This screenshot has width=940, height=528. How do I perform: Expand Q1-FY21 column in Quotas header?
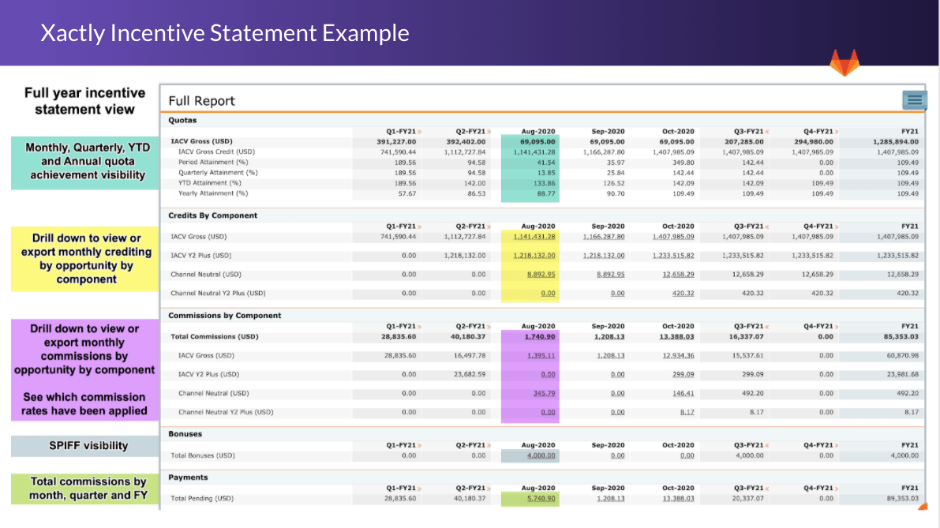pos(420,132)
